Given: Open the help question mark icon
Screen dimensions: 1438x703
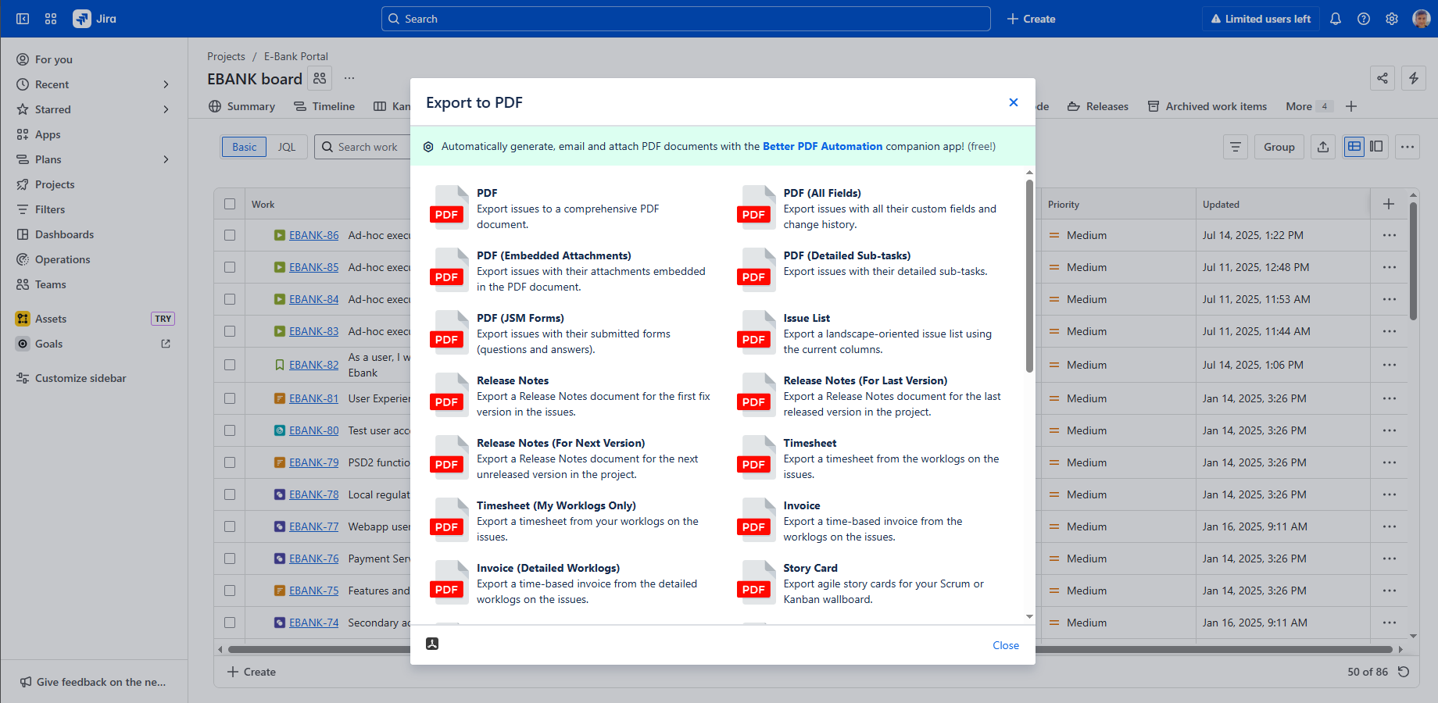Looking at the screenshot, I should [1364, 19].
